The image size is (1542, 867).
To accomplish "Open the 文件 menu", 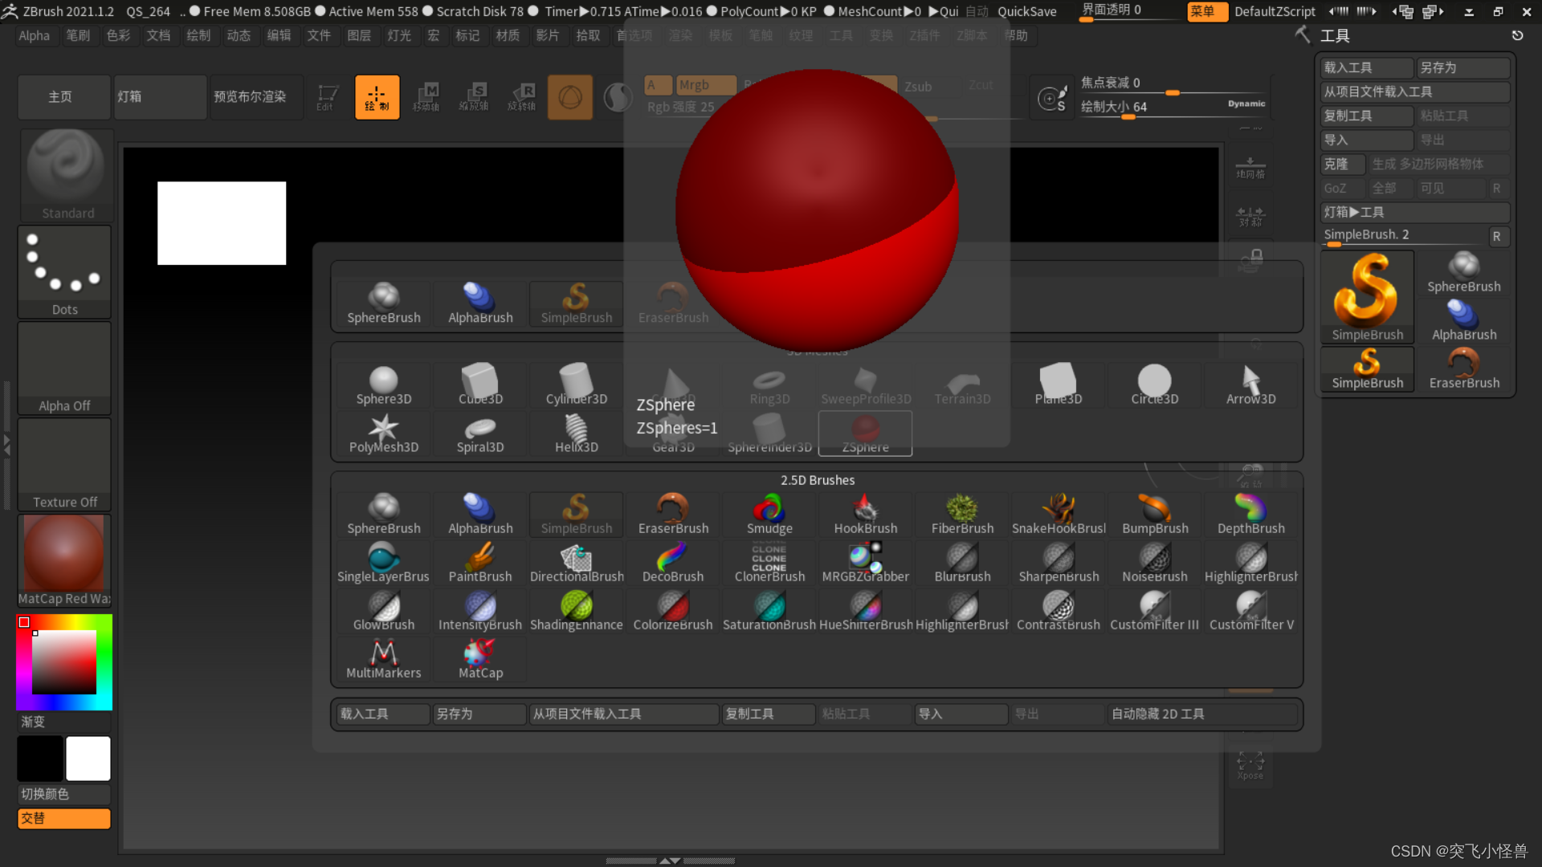I will click(319, 35).
